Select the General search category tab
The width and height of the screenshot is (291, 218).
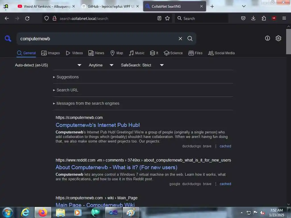pos(26,53)
